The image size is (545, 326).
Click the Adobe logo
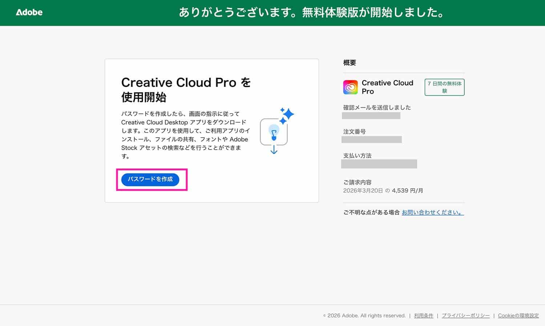pos(29,12)
